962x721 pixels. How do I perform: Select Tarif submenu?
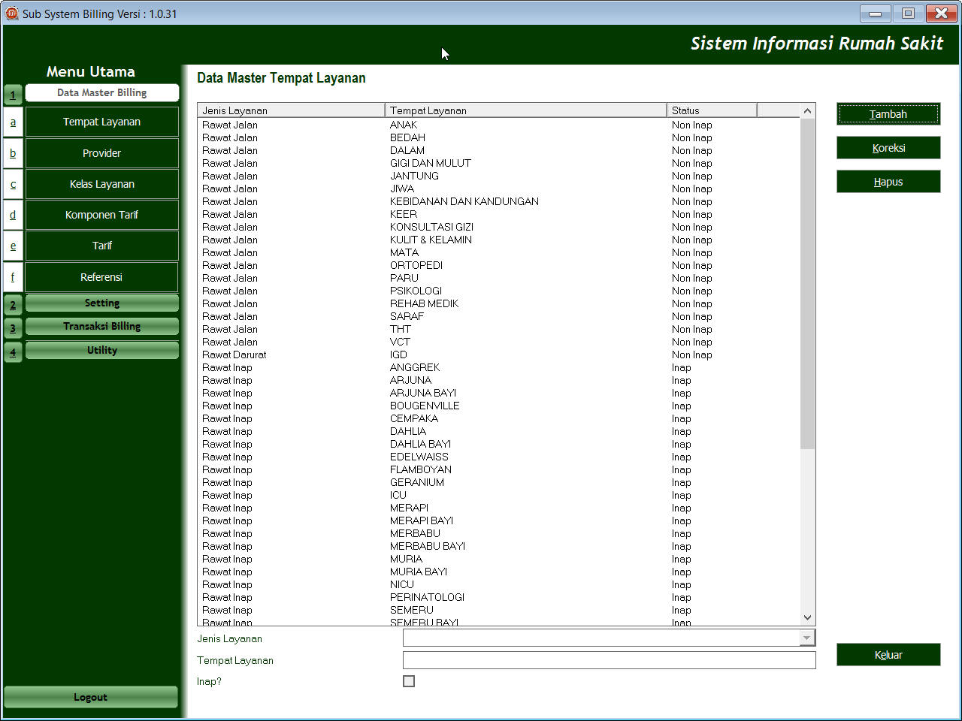coord(102,246)
